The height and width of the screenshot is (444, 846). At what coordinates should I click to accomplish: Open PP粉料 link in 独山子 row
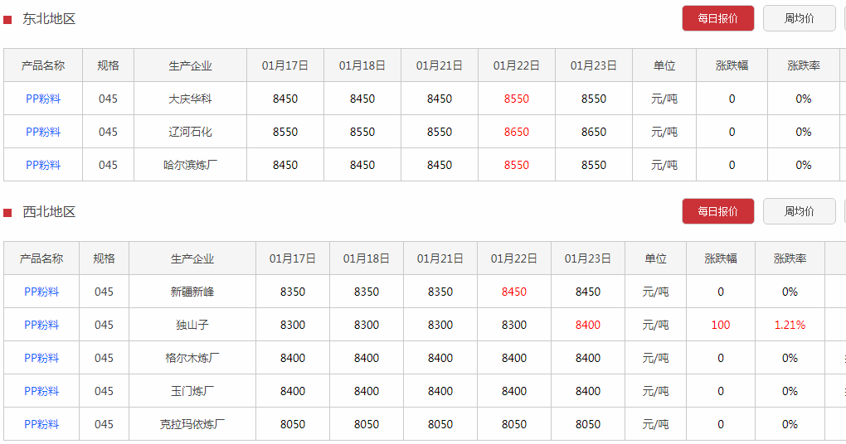coord(41,325)
